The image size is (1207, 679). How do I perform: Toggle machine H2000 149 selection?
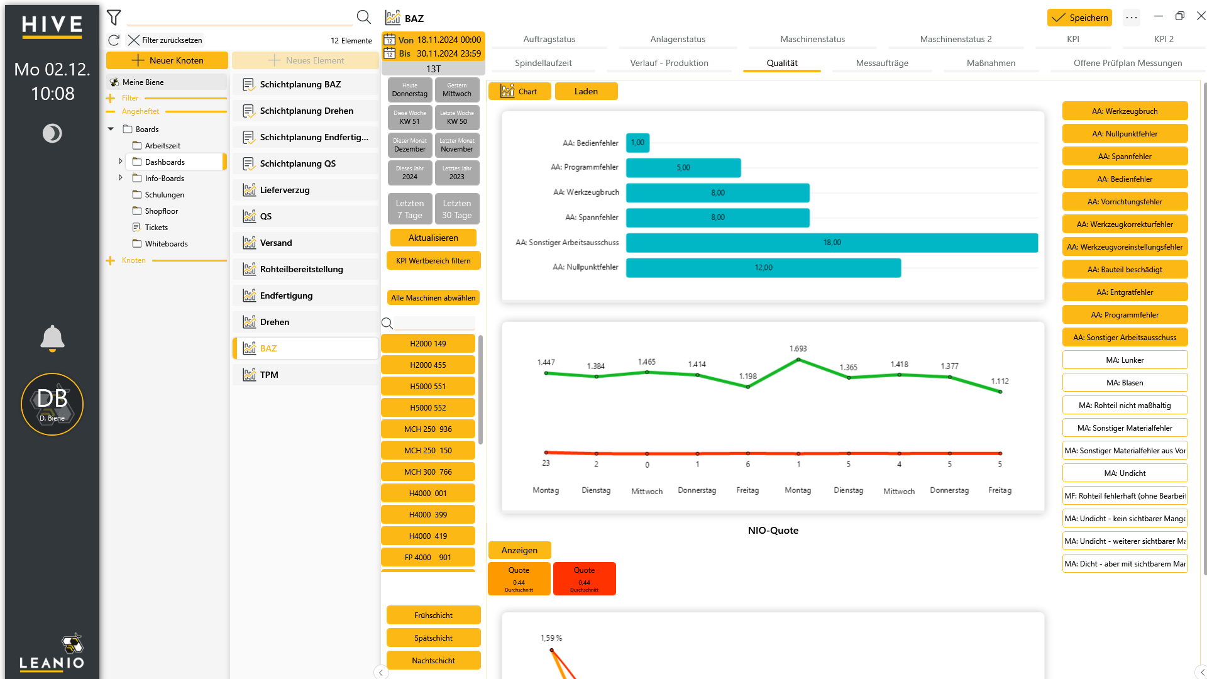[x=428, y=344]
